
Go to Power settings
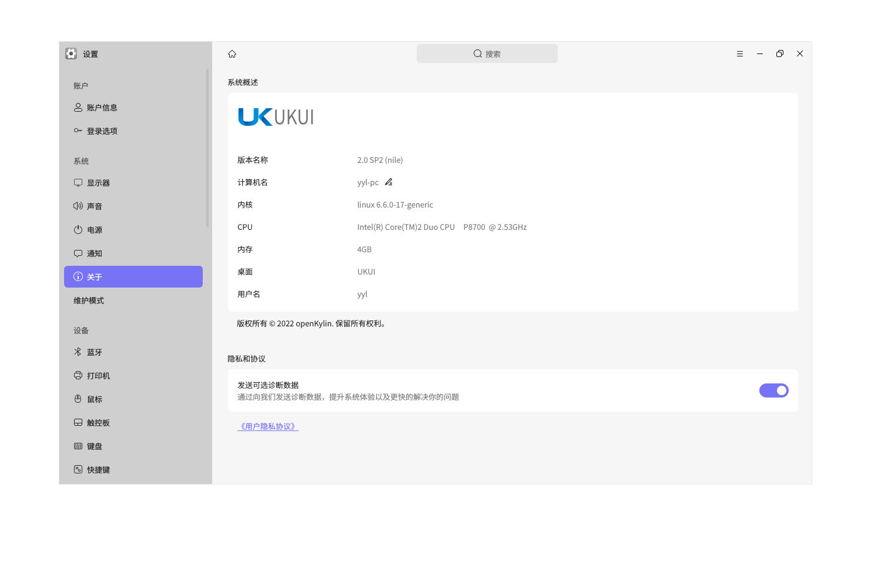[94, 230]
